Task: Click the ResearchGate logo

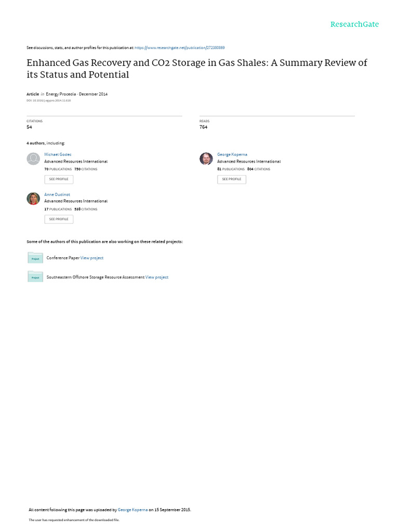Action: (x=354, y=24)
